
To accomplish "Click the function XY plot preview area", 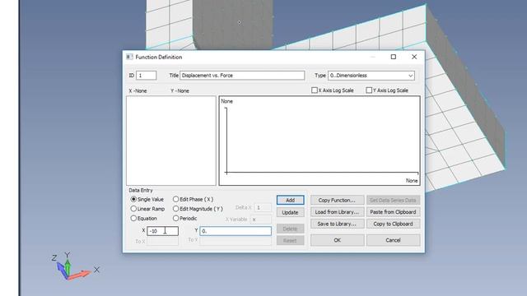I will (319, 141).
